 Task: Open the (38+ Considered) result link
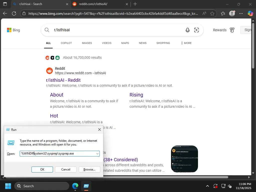121,160
